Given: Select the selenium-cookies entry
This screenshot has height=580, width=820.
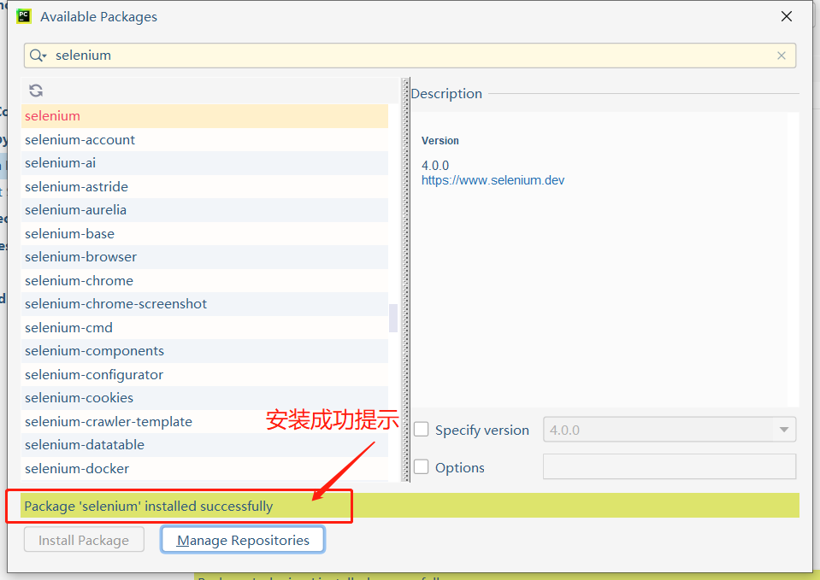Looking at the screenshot, I should pyautogui.click(x=204, y=398).
